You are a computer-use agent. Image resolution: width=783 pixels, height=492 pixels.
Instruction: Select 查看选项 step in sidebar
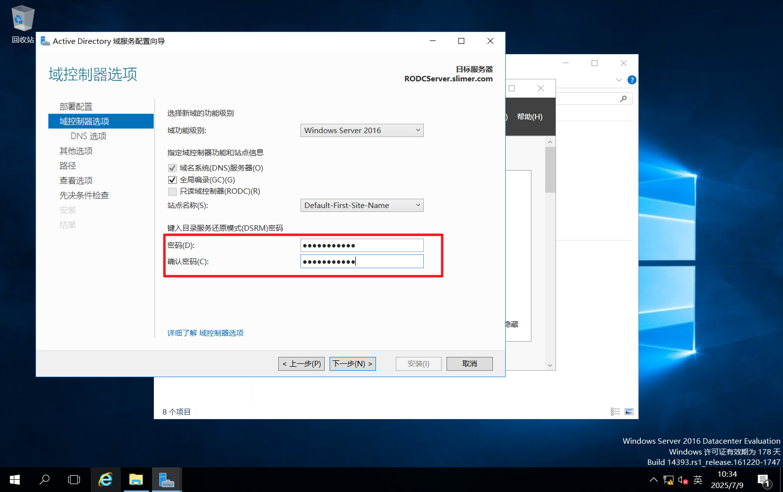coord(76,180)
